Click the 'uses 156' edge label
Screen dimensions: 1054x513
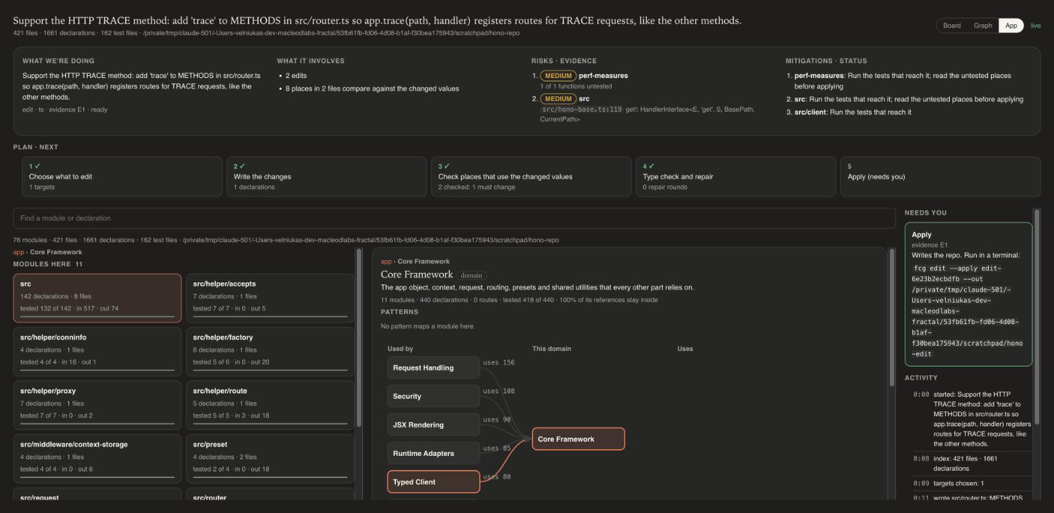tap(499, 362)
